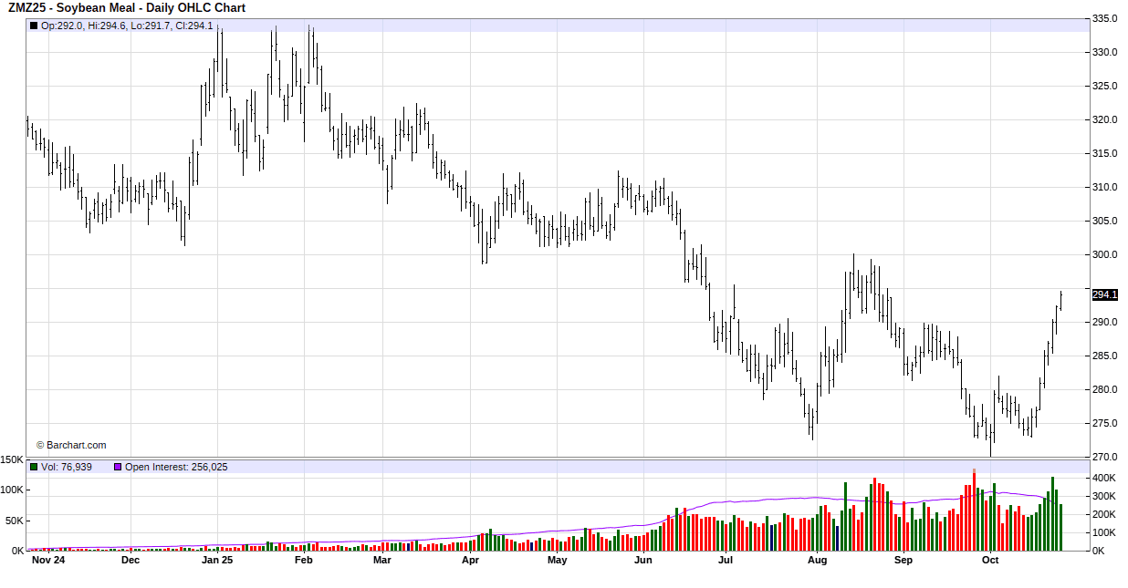The width and height of the screenshot is (1128, 588).
Task: Click the 270.0 price axis label
Action: (1105, 457)
